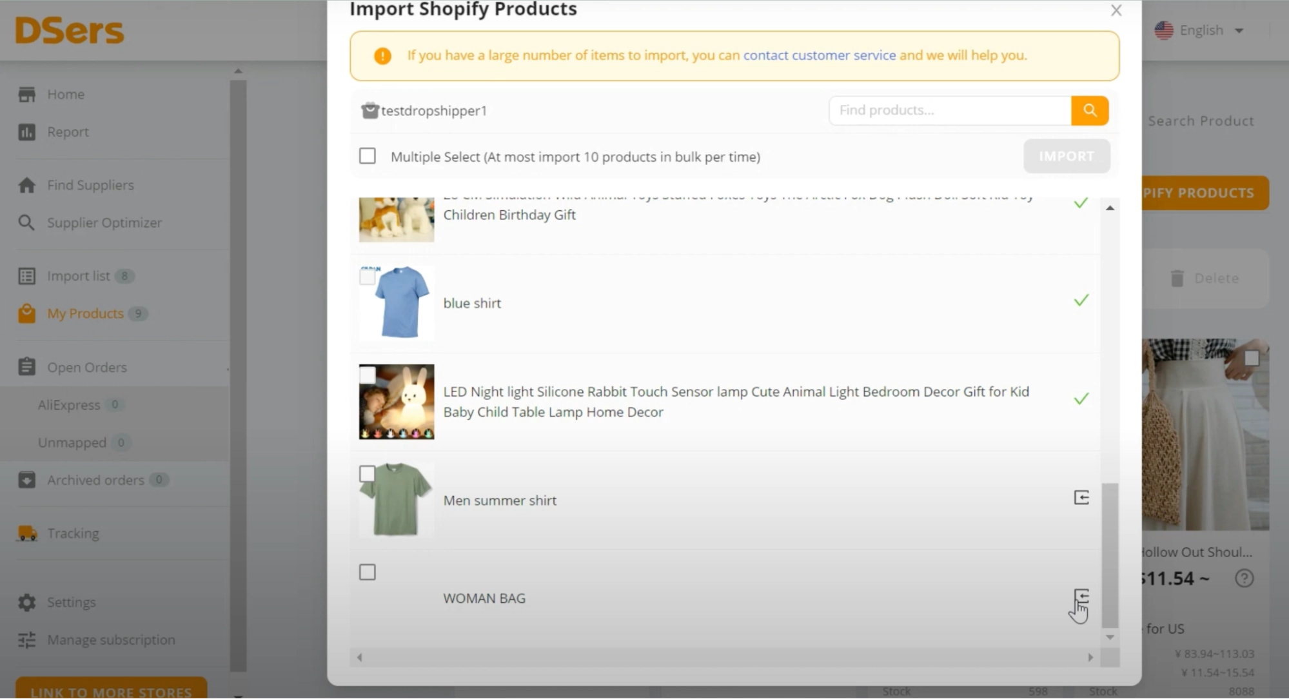Click the Home icon in the sidebar
1289x699 pixels.
coord(26,94)
